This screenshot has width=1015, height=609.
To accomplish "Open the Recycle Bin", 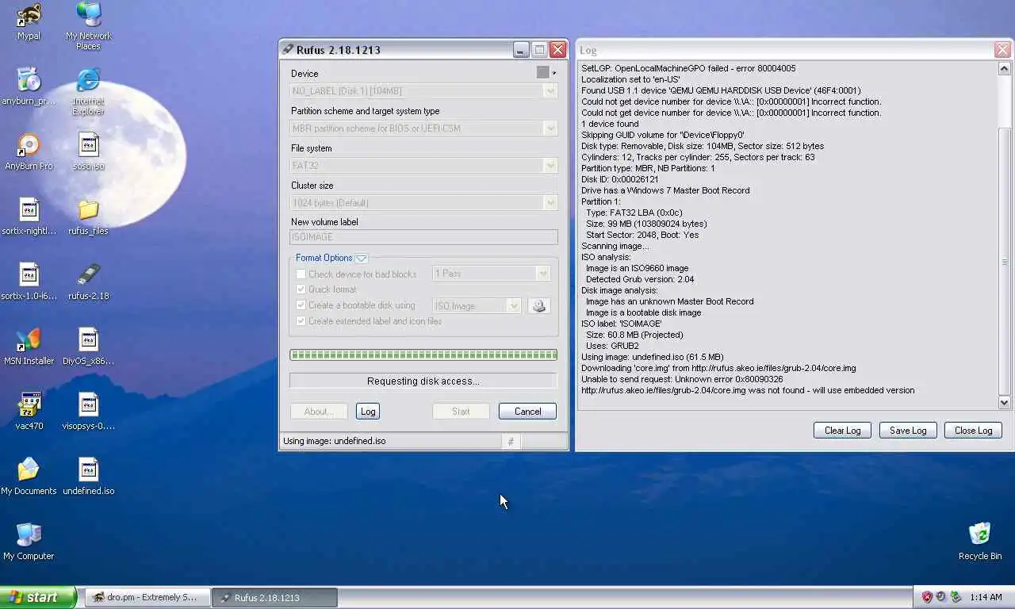I will 980,534.
